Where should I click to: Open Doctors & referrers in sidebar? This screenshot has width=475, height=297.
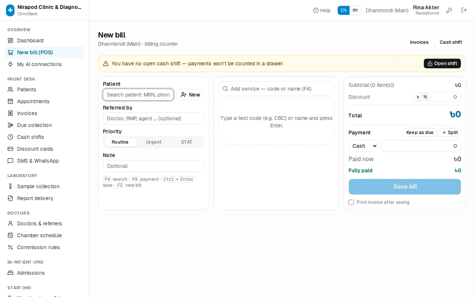[45, 223]
